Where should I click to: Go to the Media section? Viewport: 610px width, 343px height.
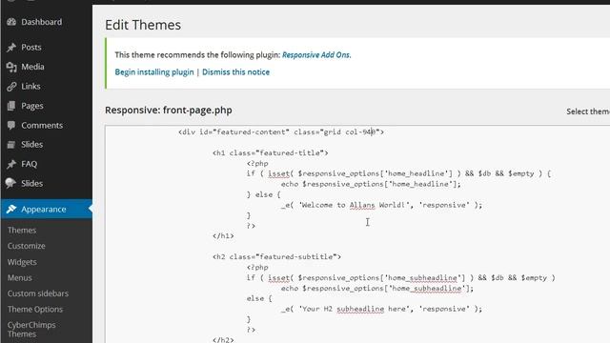point(32,67)
